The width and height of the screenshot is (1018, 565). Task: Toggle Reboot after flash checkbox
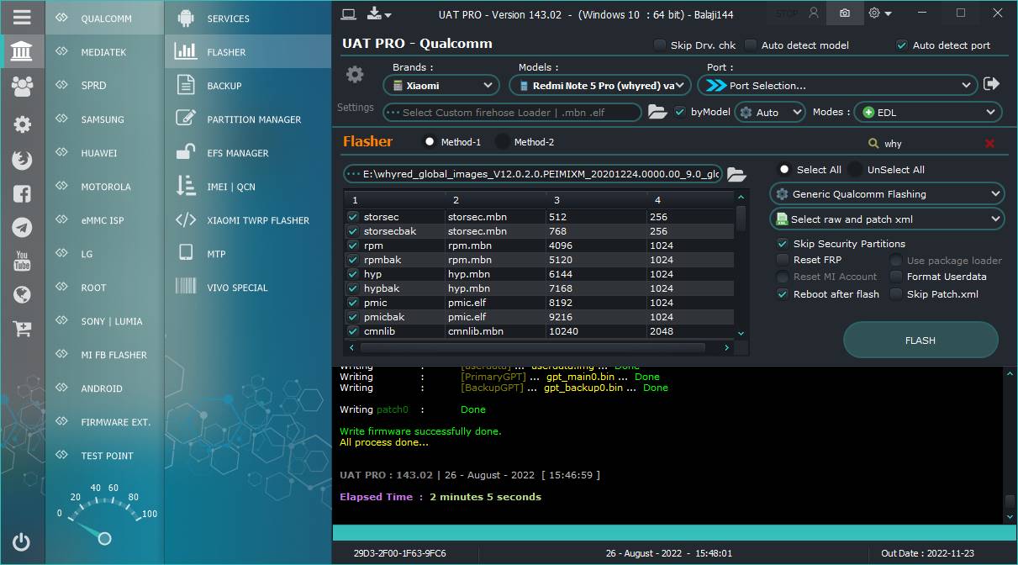point(783,294)
